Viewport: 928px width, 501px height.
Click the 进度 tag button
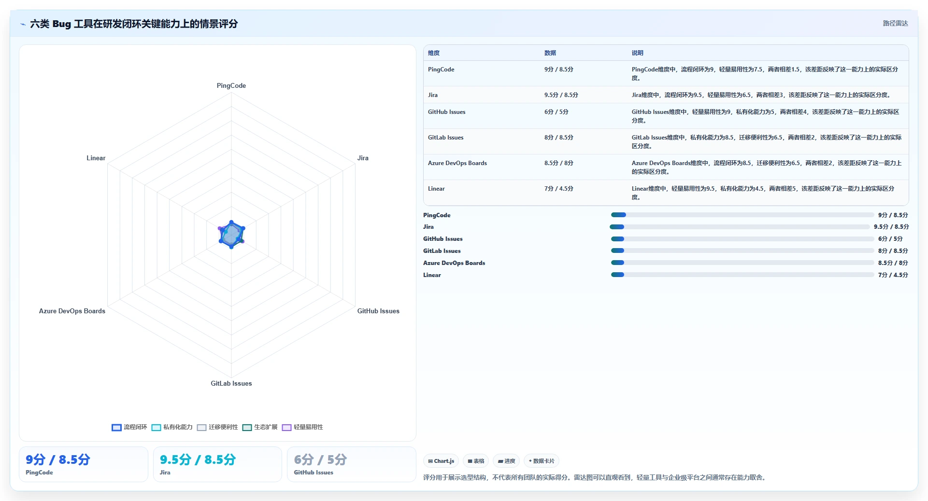(506, 461)
